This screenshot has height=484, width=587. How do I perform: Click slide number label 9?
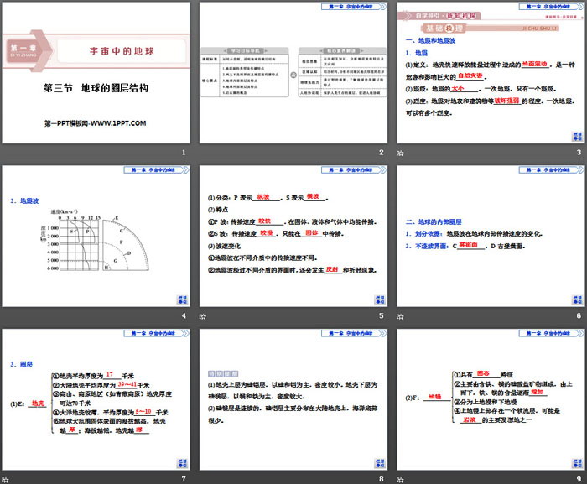pyautogui.click(x=579, y=479)
